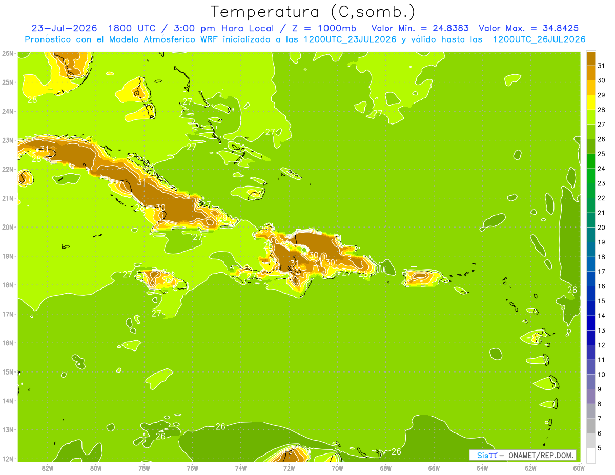Select the forecast date '23-Jul-2026' in header
The height and width of the screenshot is (475, 615).
[64, 28]
